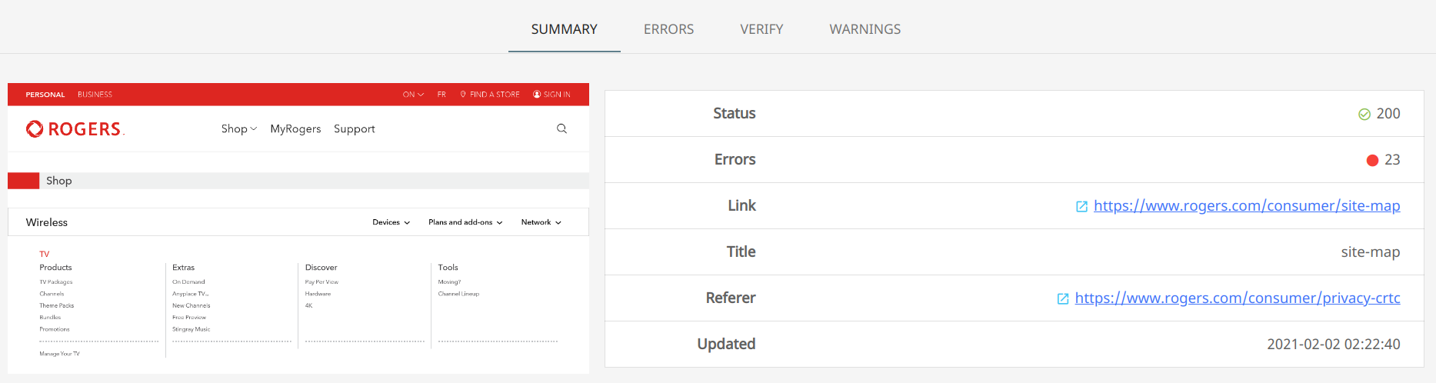Screen dimensions: 1436x383
Task: Click Moving? under Tools
Action: 449,282
